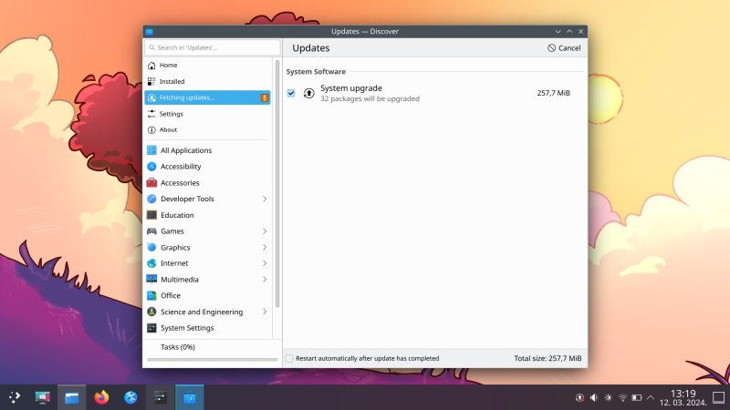
Task: Click the System upgrade package icon
Action: tap(308, 93)
